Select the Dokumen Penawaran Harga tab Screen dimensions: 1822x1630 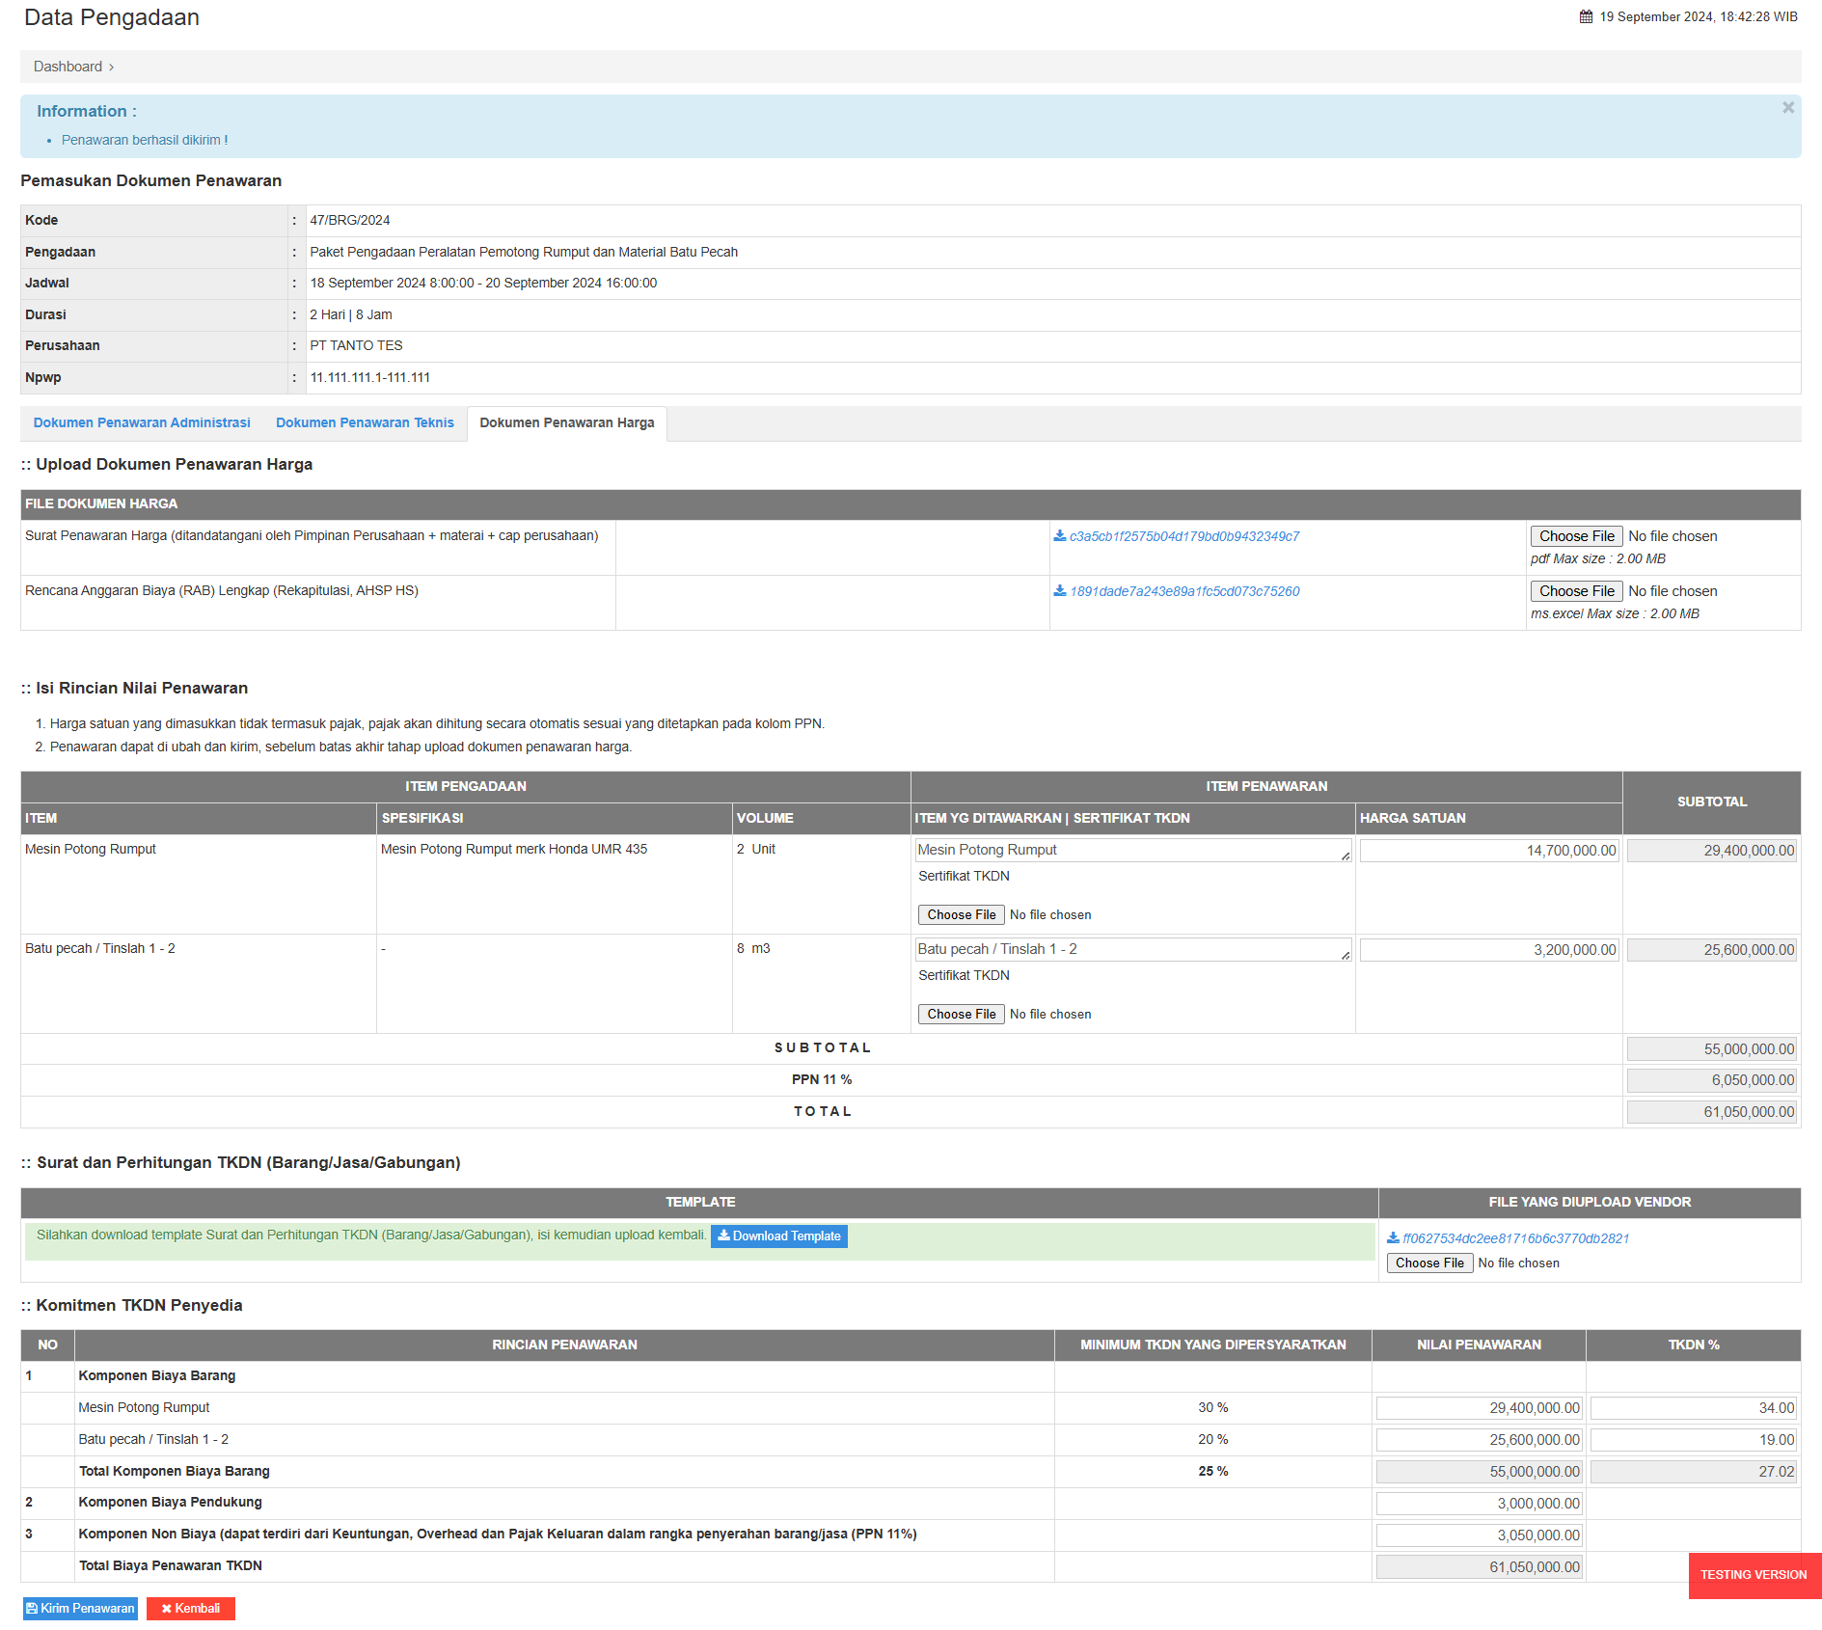[x=566, y=423]
